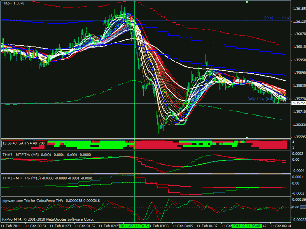306x229 pixels.
Task: Select the 1.35595 price level
Action: click(299, 137)
